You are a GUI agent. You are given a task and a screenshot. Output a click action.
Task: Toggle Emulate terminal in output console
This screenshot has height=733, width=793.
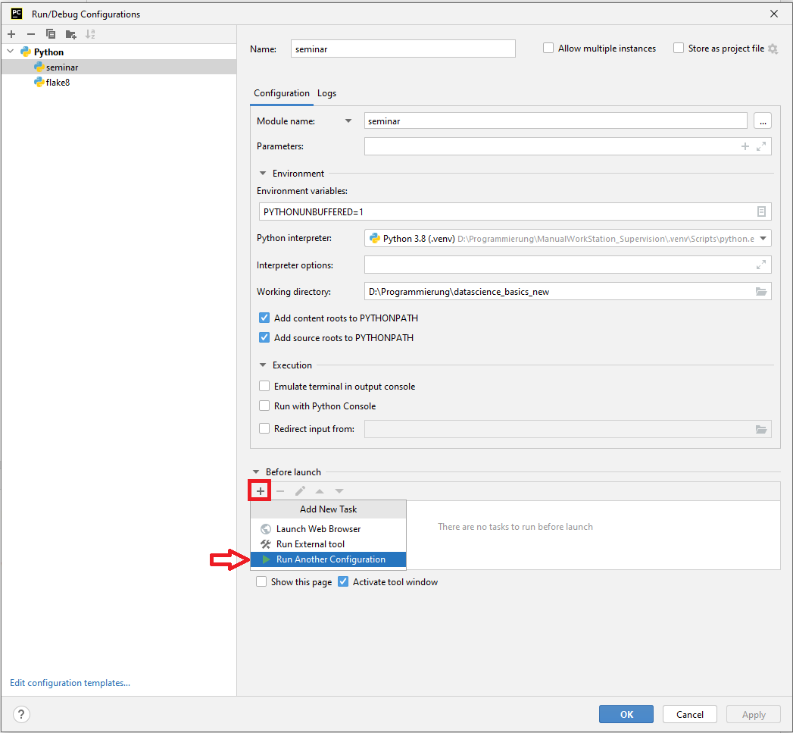point(264,387)
